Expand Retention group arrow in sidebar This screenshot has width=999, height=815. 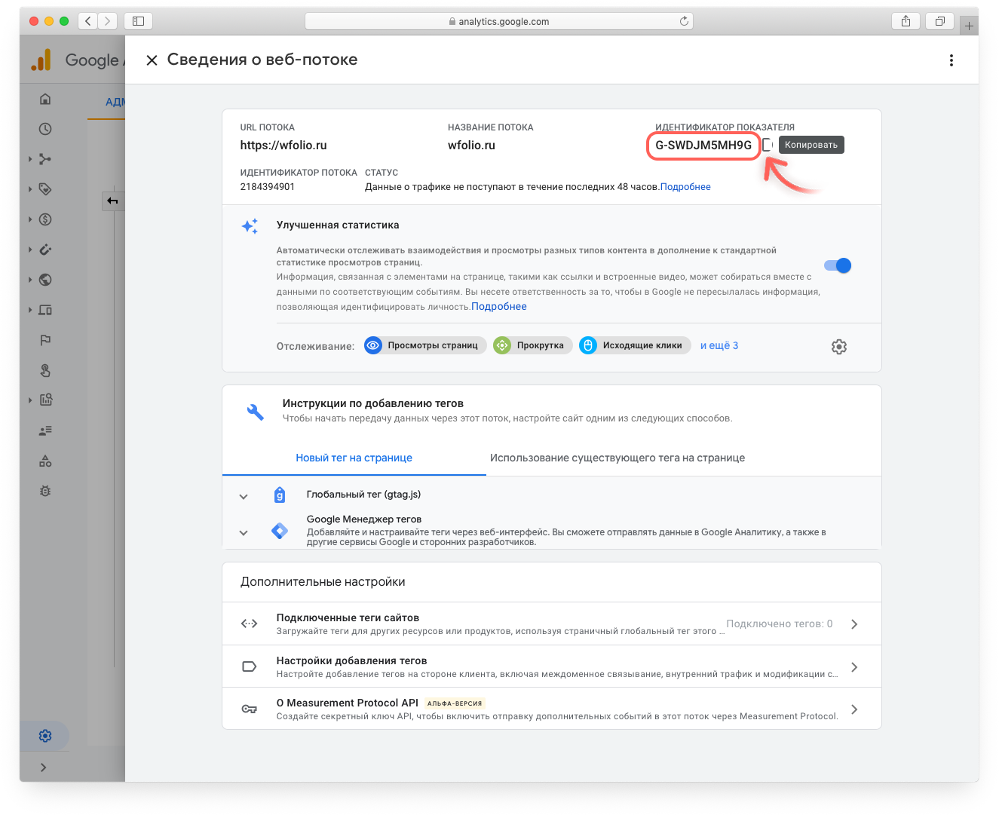click(x=29, y=250)
